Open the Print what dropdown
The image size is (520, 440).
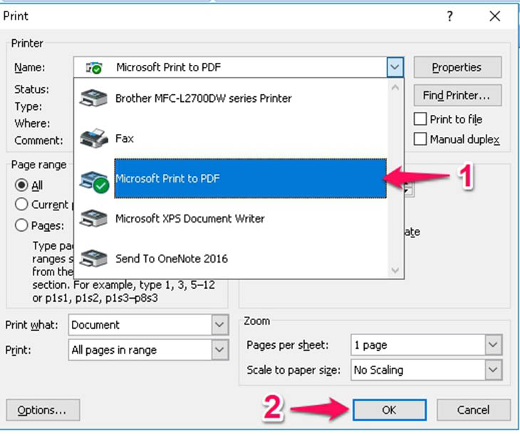coord(219,324)
